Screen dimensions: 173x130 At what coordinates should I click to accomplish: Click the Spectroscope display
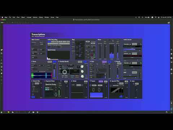coord(59,55)
